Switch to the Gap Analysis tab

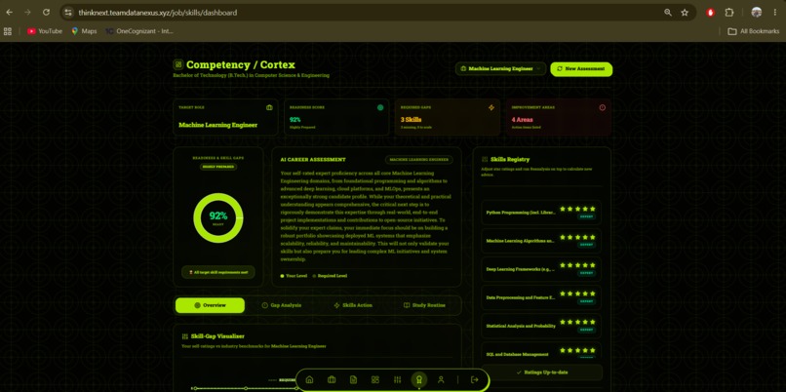282,305
